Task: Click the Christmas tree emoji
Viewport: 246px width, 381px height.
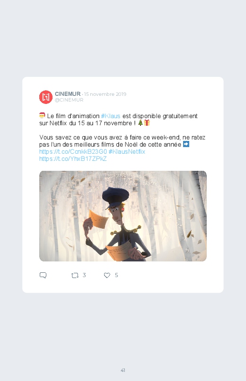Action: coord(141,123)
